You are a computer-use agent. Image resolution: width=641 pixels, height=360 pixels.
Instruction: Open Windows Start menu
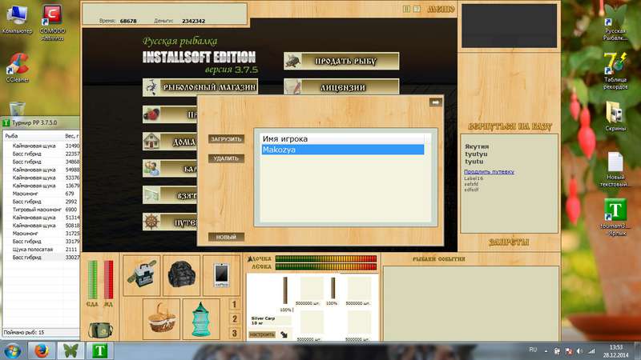click(x=13, y=351)
